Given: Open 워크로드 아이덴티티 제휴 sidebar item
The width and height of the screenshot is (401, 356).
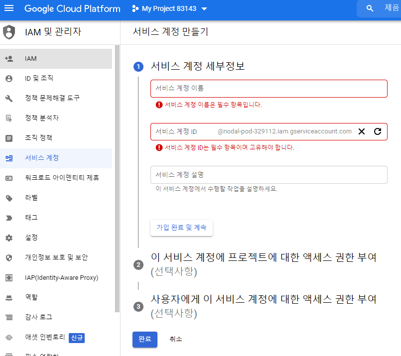Looking at the screenshot, I should (56, 178).
